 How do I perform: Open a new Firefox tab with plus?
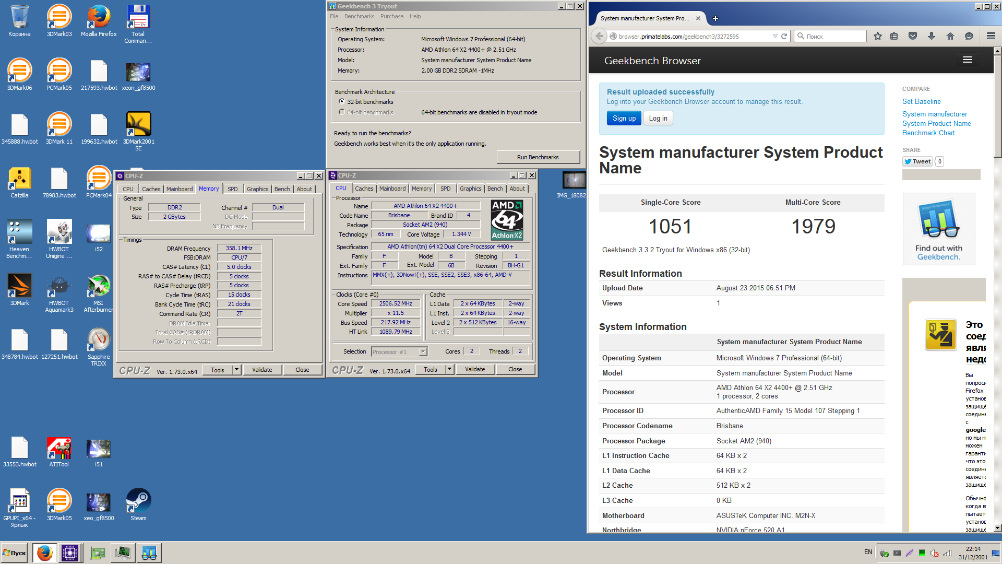(715, 18)
